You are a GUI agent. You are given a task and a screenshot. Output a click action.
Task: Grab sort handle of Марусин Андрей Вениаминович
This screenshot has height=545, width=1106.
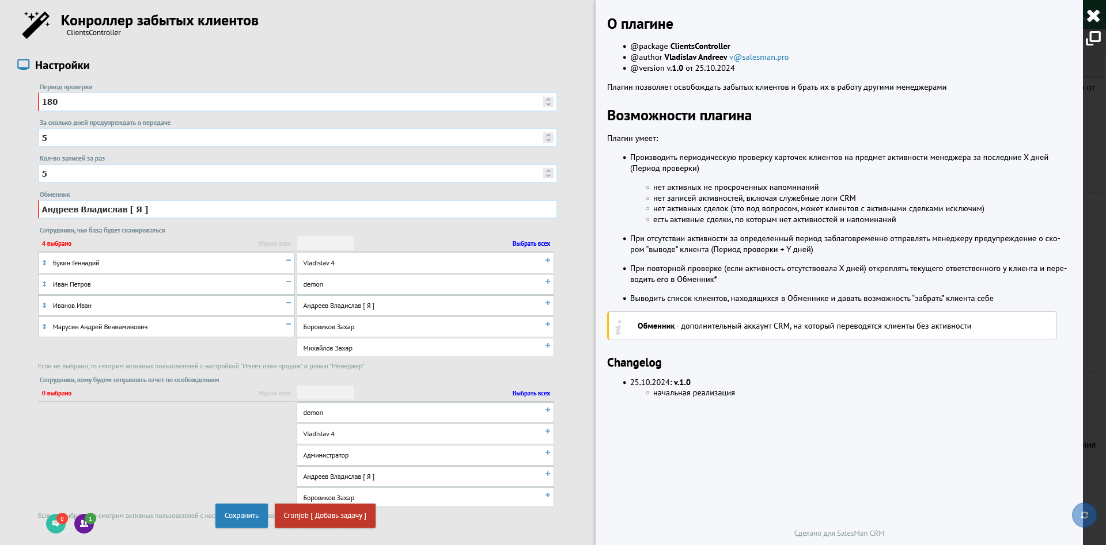point(44,327)
